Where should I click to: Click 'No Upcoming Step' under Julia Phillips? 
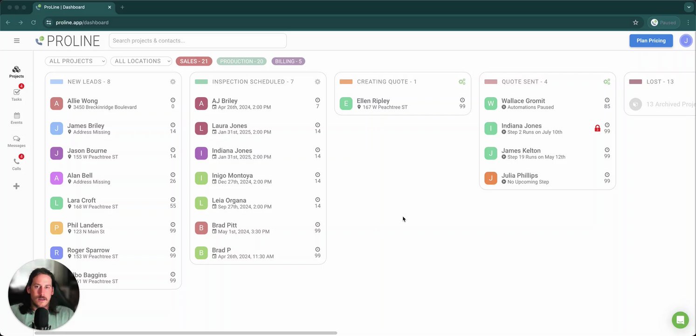(528, 182)
